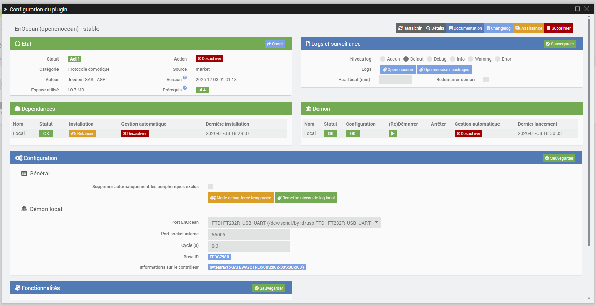This screenshot has height=306, width=596.
Task: Select the Warning log level
Action: [471, 59]
